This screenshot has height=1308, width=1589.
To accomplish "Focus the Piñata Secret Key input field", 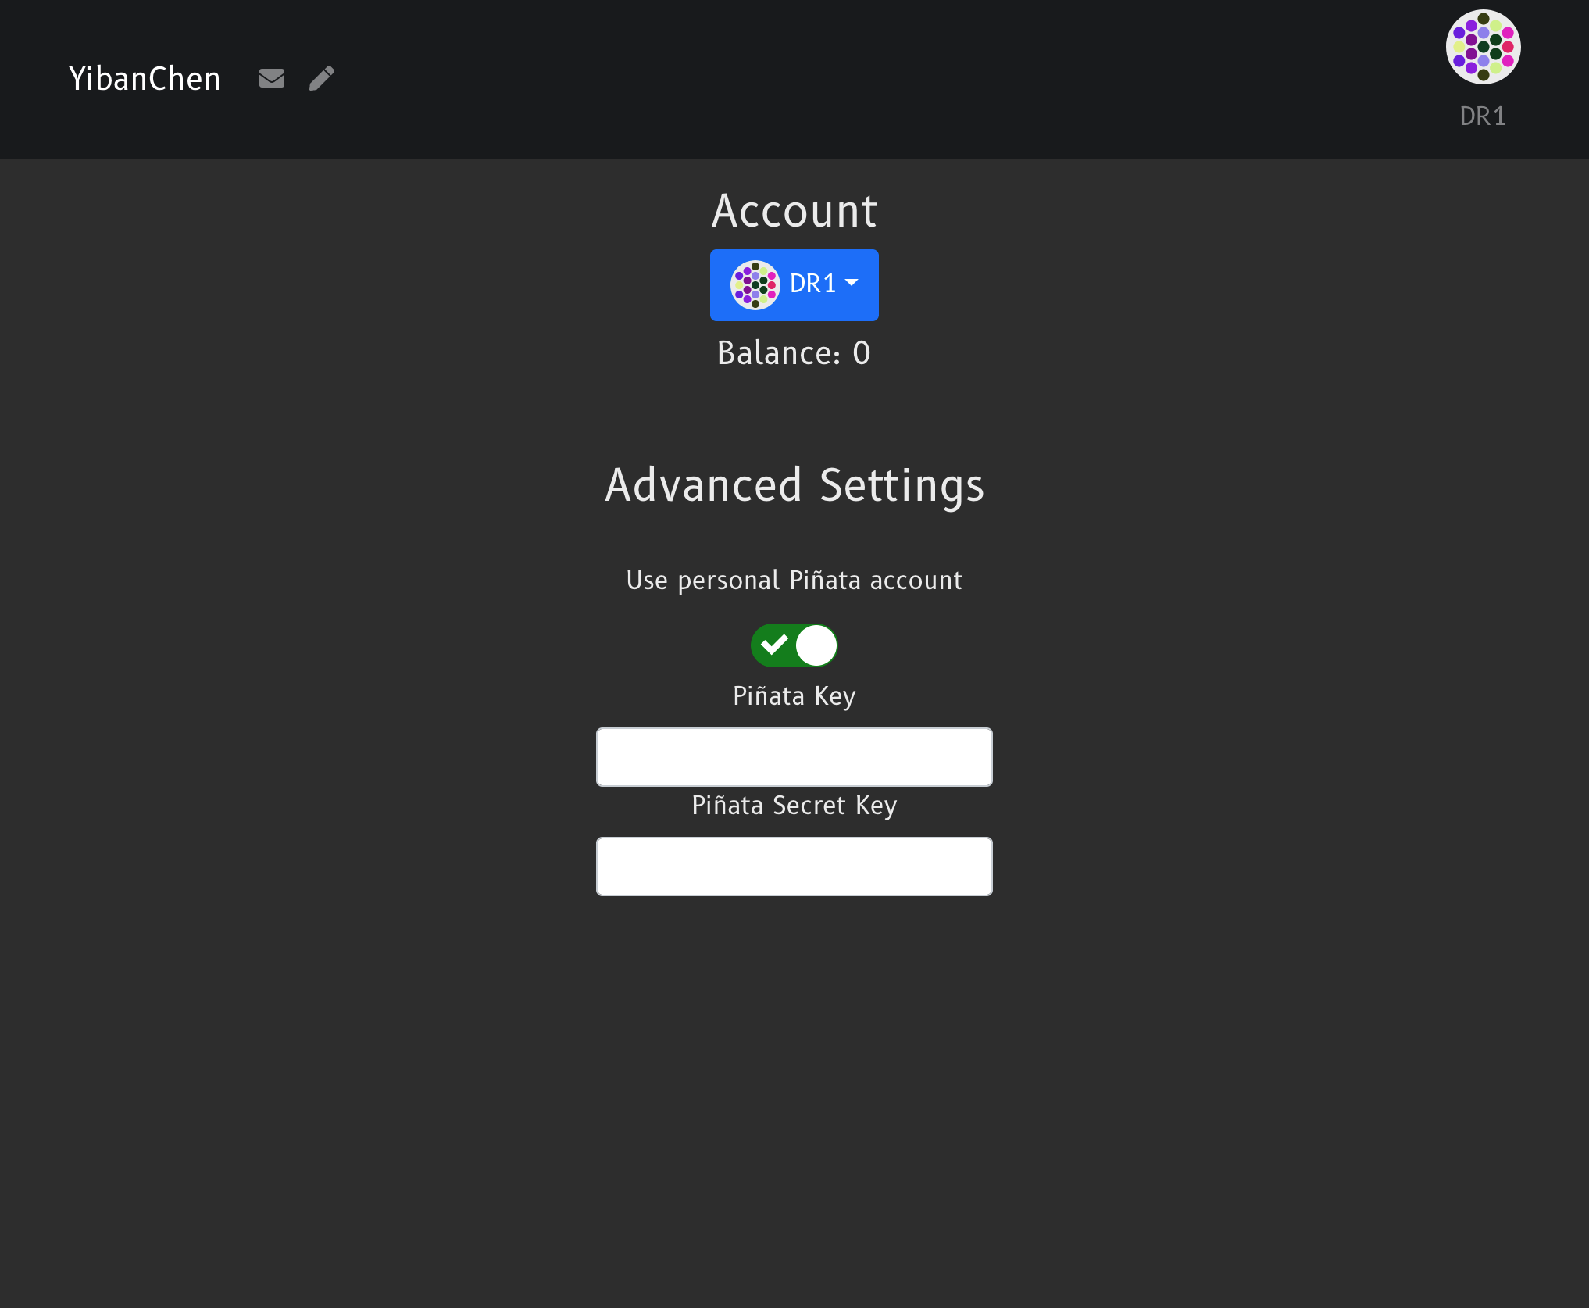I will coord(794,867).
